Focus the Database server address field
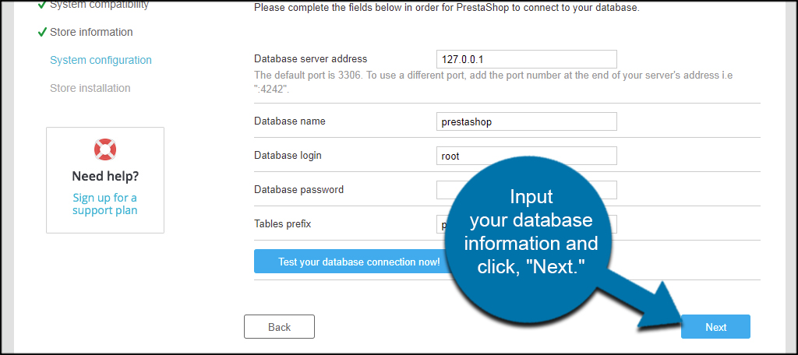The image size is (798, 355). (526, 59)
